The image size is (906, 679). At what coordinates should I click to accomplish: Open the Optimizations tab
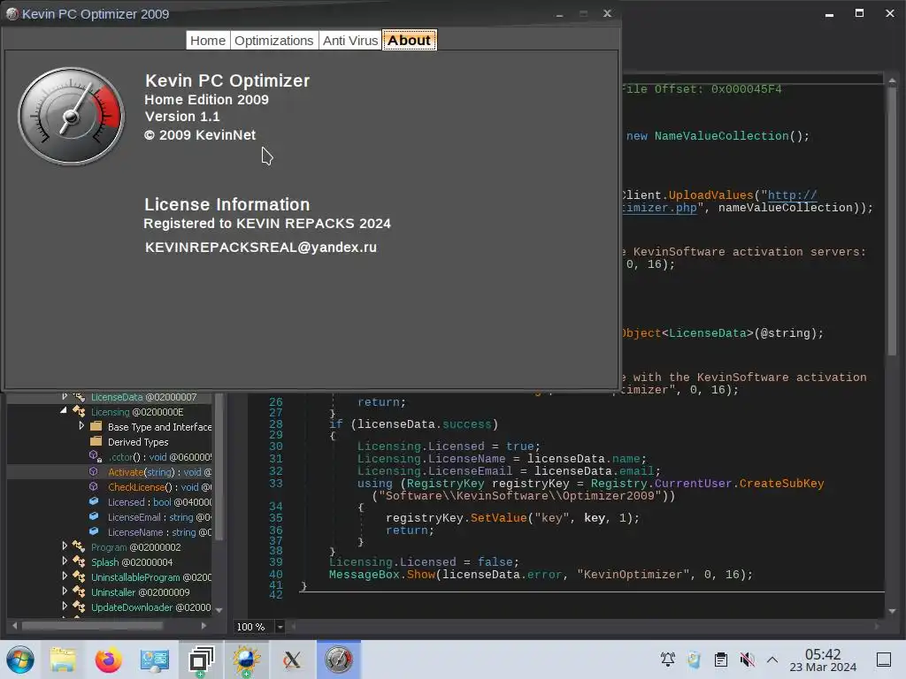(x=274, y=41)
